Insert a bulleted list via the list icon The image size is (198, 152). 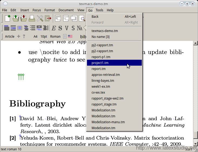tap(33, 28)
